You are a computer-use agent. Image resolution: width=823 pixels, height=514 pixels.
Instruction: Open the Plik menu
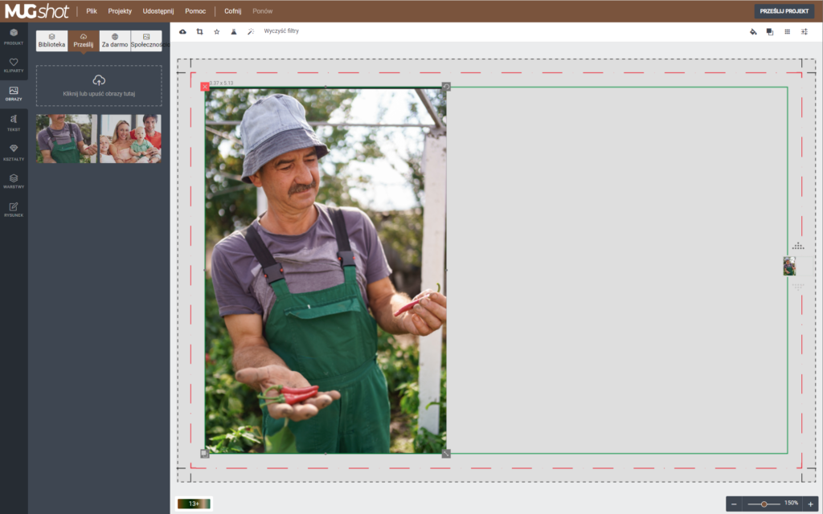click(x=92, y=11)
